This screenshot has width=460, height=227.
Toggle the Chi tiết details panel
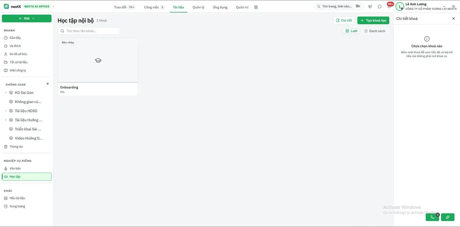(x=344, y=20)
